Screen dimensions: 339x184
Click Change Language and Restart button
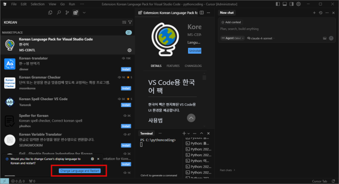click(79, 171)
